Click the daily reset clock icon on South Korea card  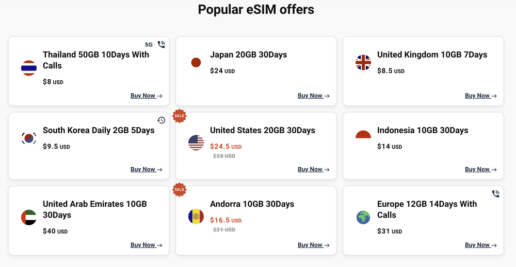tap(162, 120)
